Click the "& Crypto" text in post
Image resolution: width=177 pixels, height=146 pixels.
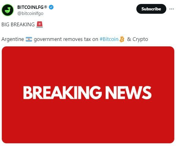click(138, 39)
